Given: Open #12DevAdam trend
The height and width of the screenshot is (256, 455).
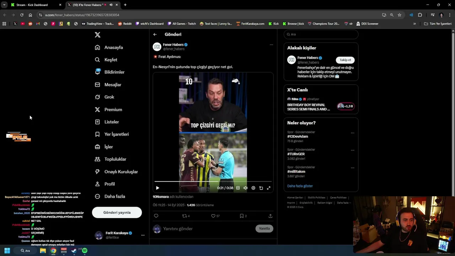Looking at the screenshot, I should [298, 137].
